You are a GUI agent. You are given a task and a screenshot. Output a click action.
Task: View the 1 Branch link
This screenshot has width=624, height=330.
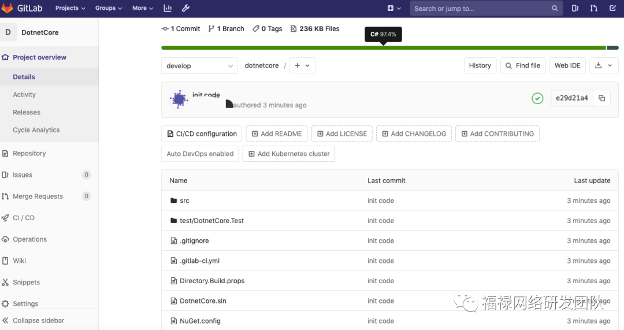click(x=226, y=29)
